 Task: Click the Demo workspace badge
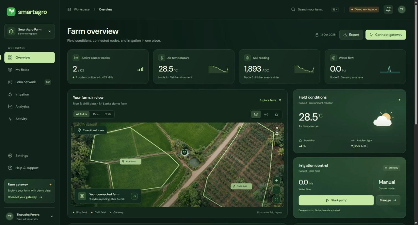(x=364, y=9)
